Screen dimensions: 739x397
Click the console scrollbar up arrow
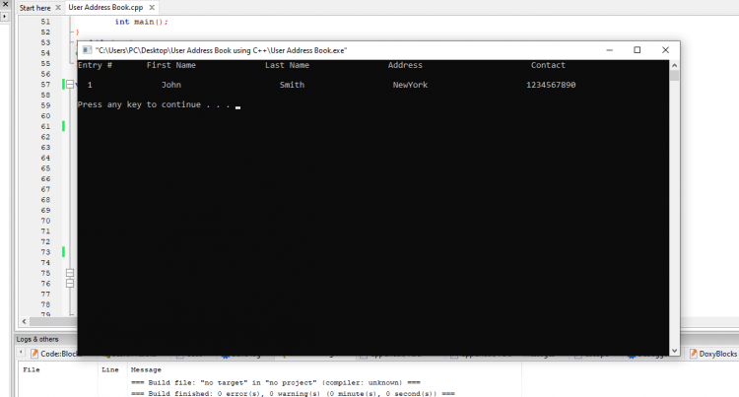click(x=674, y=65)
